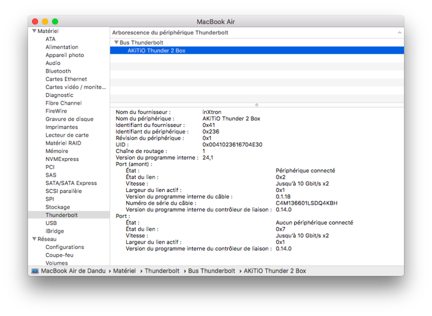This screenshot has width=432, height=316.
Task: Open Cartes Ethernet category
Action: point(66,79)
